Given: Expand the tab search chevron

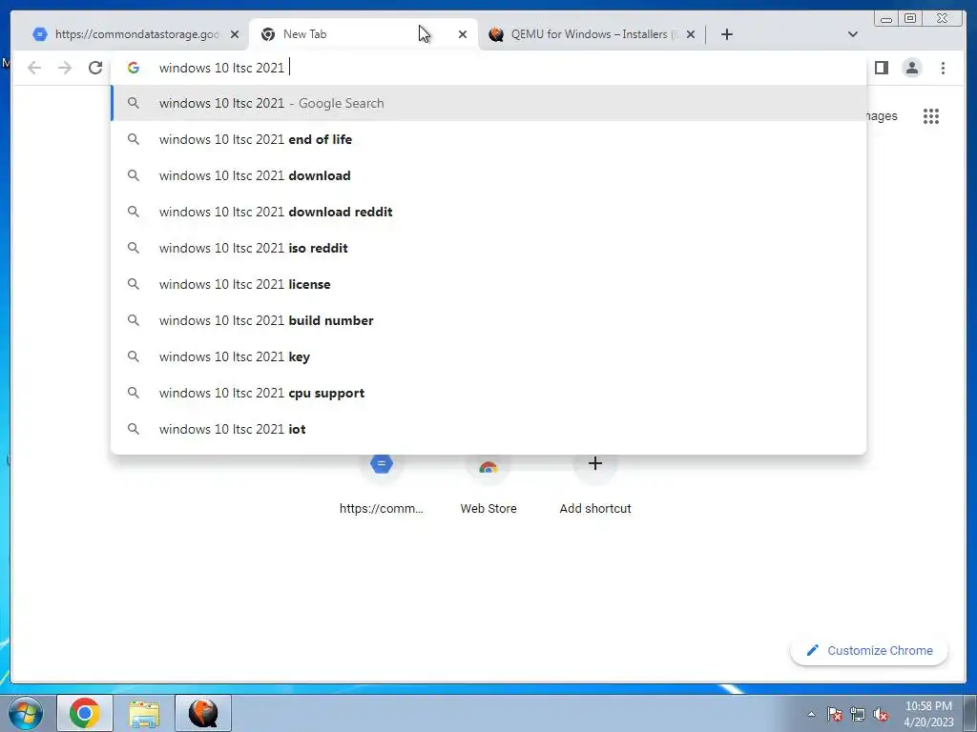Looking at the screenshot, I should pyautogui.click(x=852, y=34).
